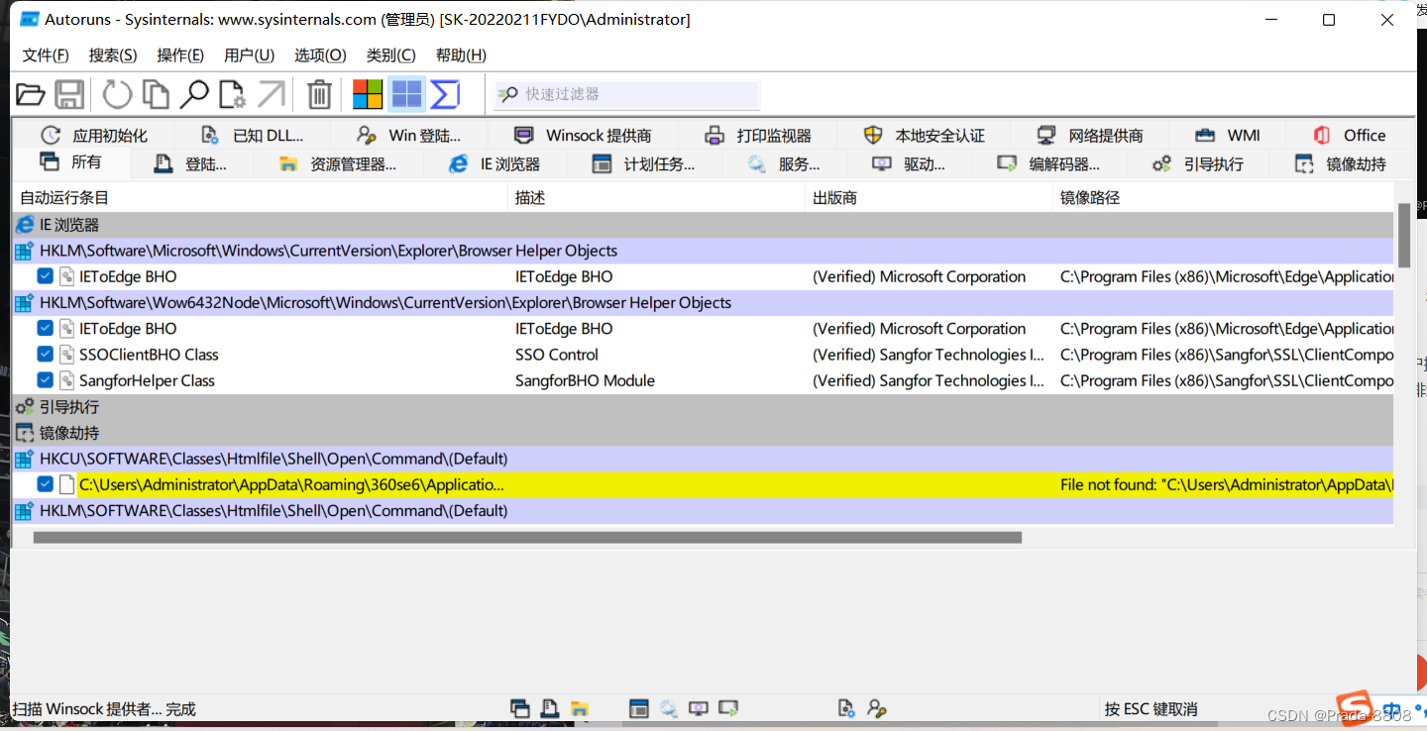Image resolution: width=1427 pixels, height=731 pixels.
Task: Switch to the 本地安全认证 tab
Action: (925, 136)
